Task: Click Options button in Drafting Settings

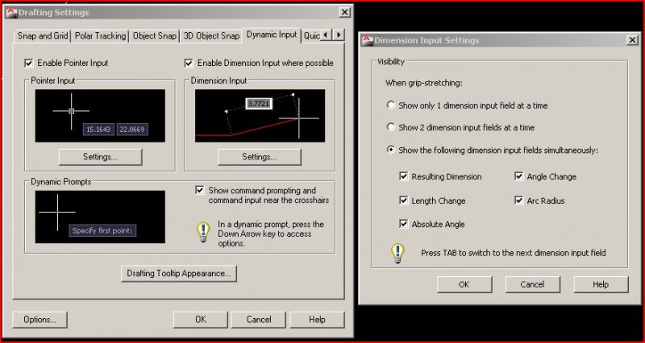Action: click(x=40, y=320)
